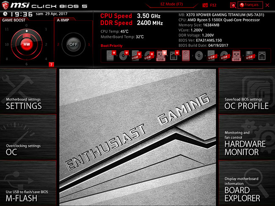
Task: Open the Français language selector
Action: [250, 5]
